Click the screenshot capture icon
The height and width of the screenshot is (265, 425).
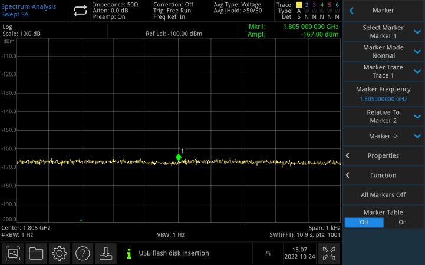[x=13, y=253]
